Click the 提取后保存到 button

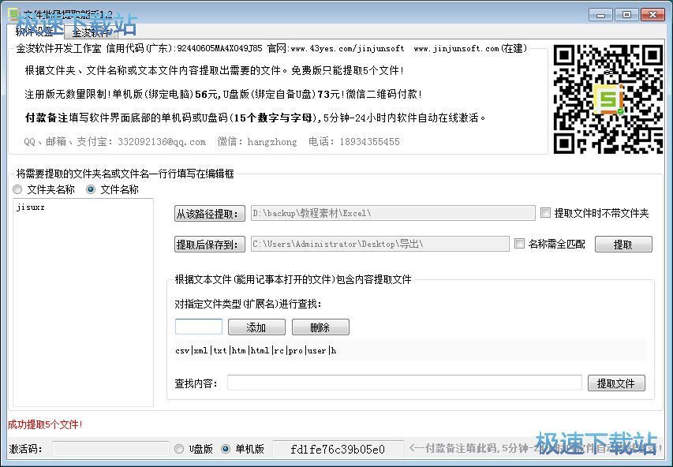click(209, 245)
